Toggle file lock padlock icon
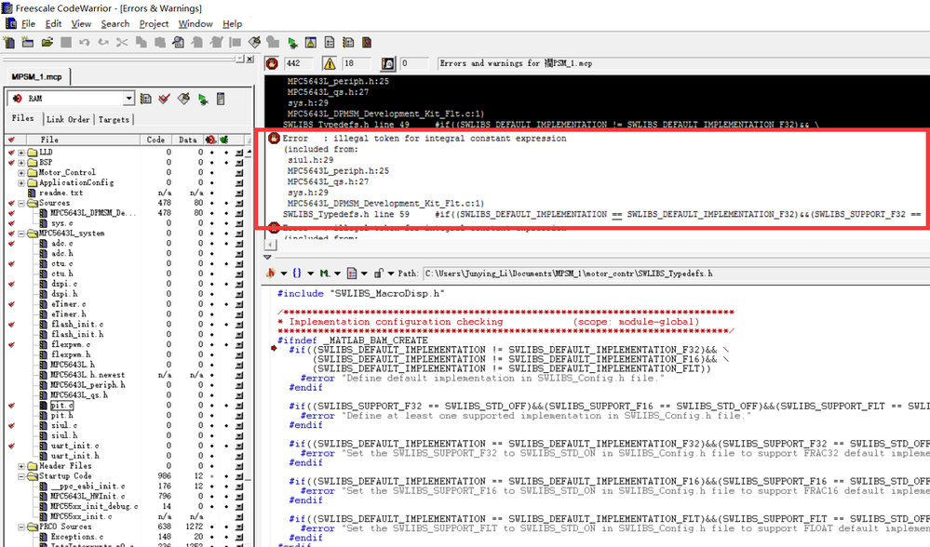Screen dimensions: 930x547 [378, 273]
